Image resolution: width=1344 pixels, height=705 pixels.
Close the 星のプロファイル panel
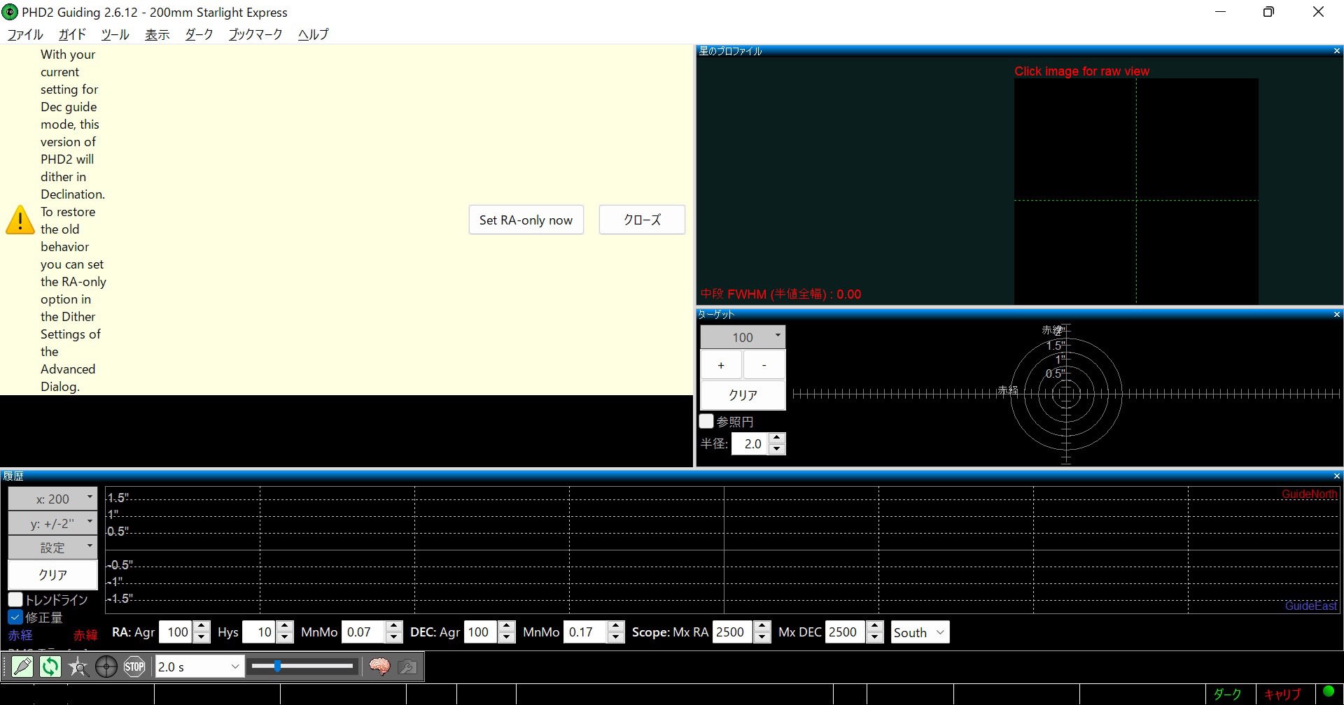pyautogui.click(x=1336, y=51)
